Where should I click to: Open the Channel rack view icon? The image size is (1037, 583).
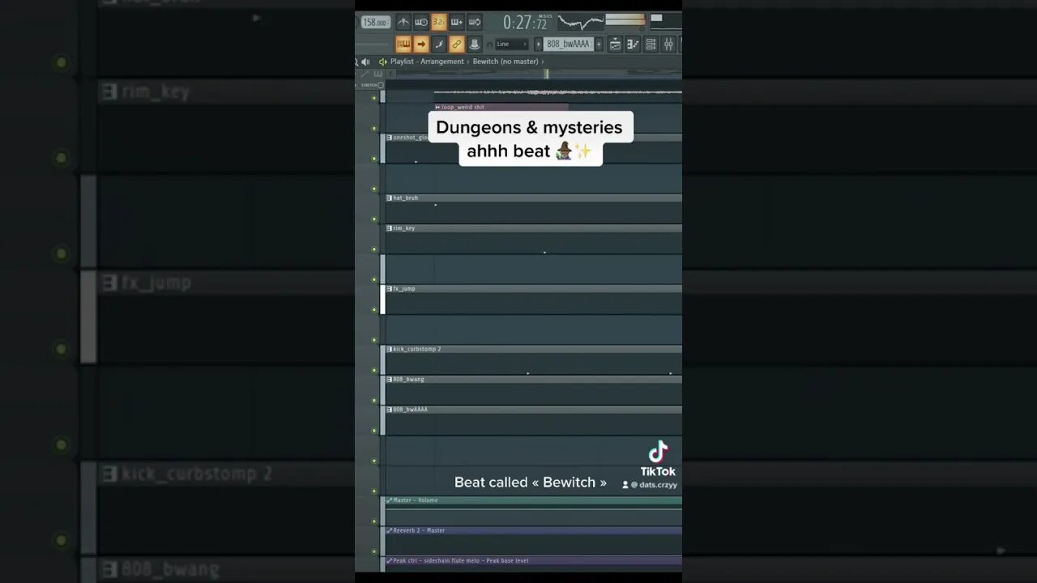tap(650, 45)
